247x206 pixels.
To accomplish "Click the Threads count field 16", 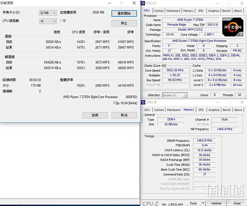I will tap(239, 95).
